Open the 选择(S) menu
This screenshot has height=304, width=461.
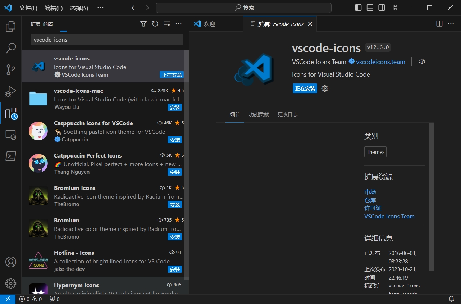79,8
